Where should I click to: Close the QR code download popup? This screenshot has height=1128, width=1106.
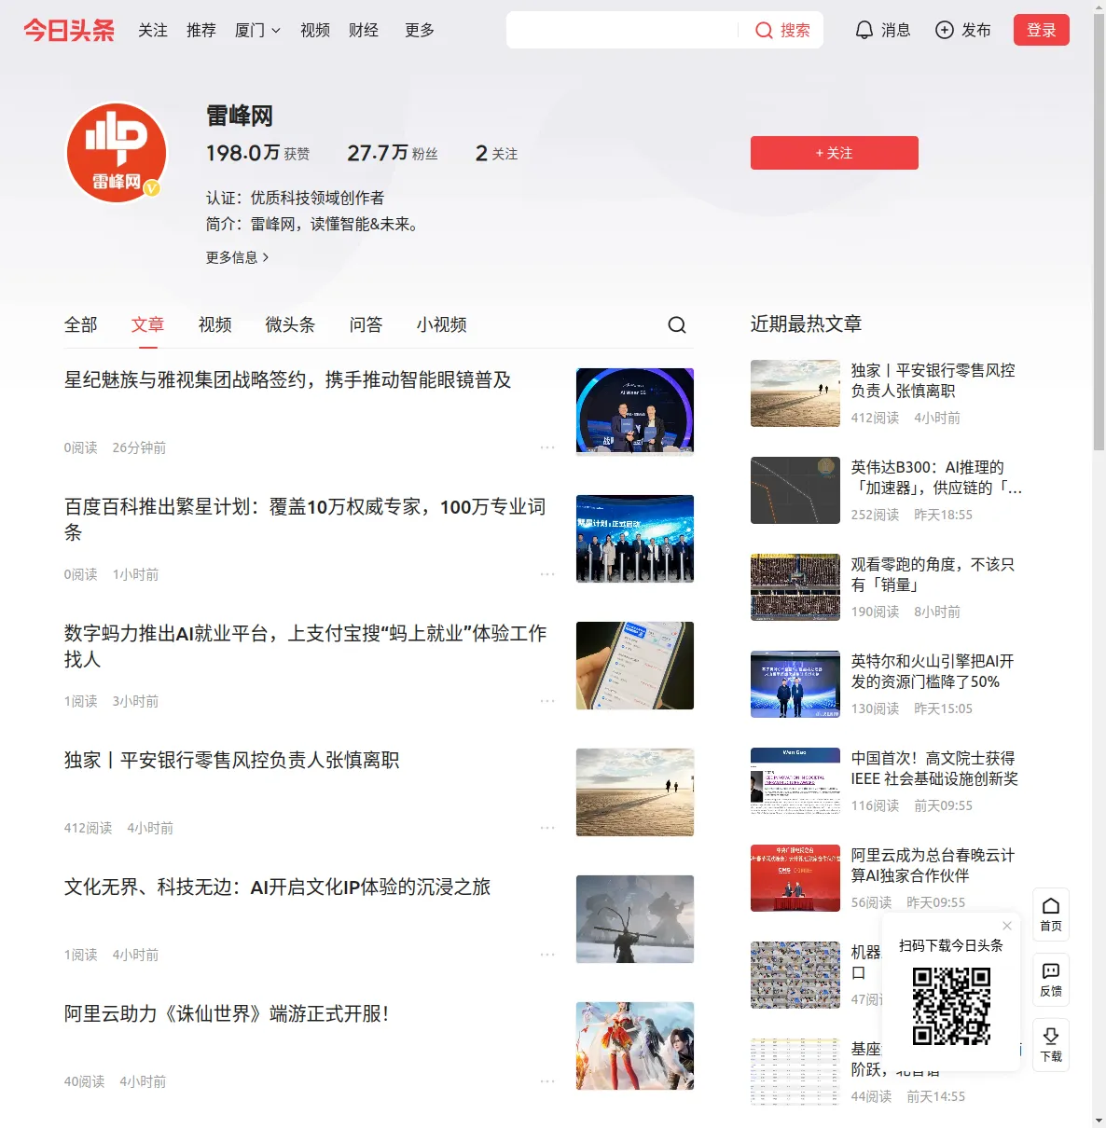click(x=1007, y=926)
